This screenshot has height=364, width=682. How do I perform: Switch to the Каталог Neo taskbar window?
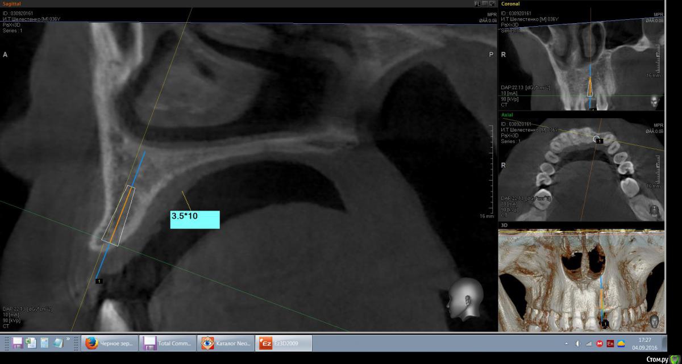point(225,343)
